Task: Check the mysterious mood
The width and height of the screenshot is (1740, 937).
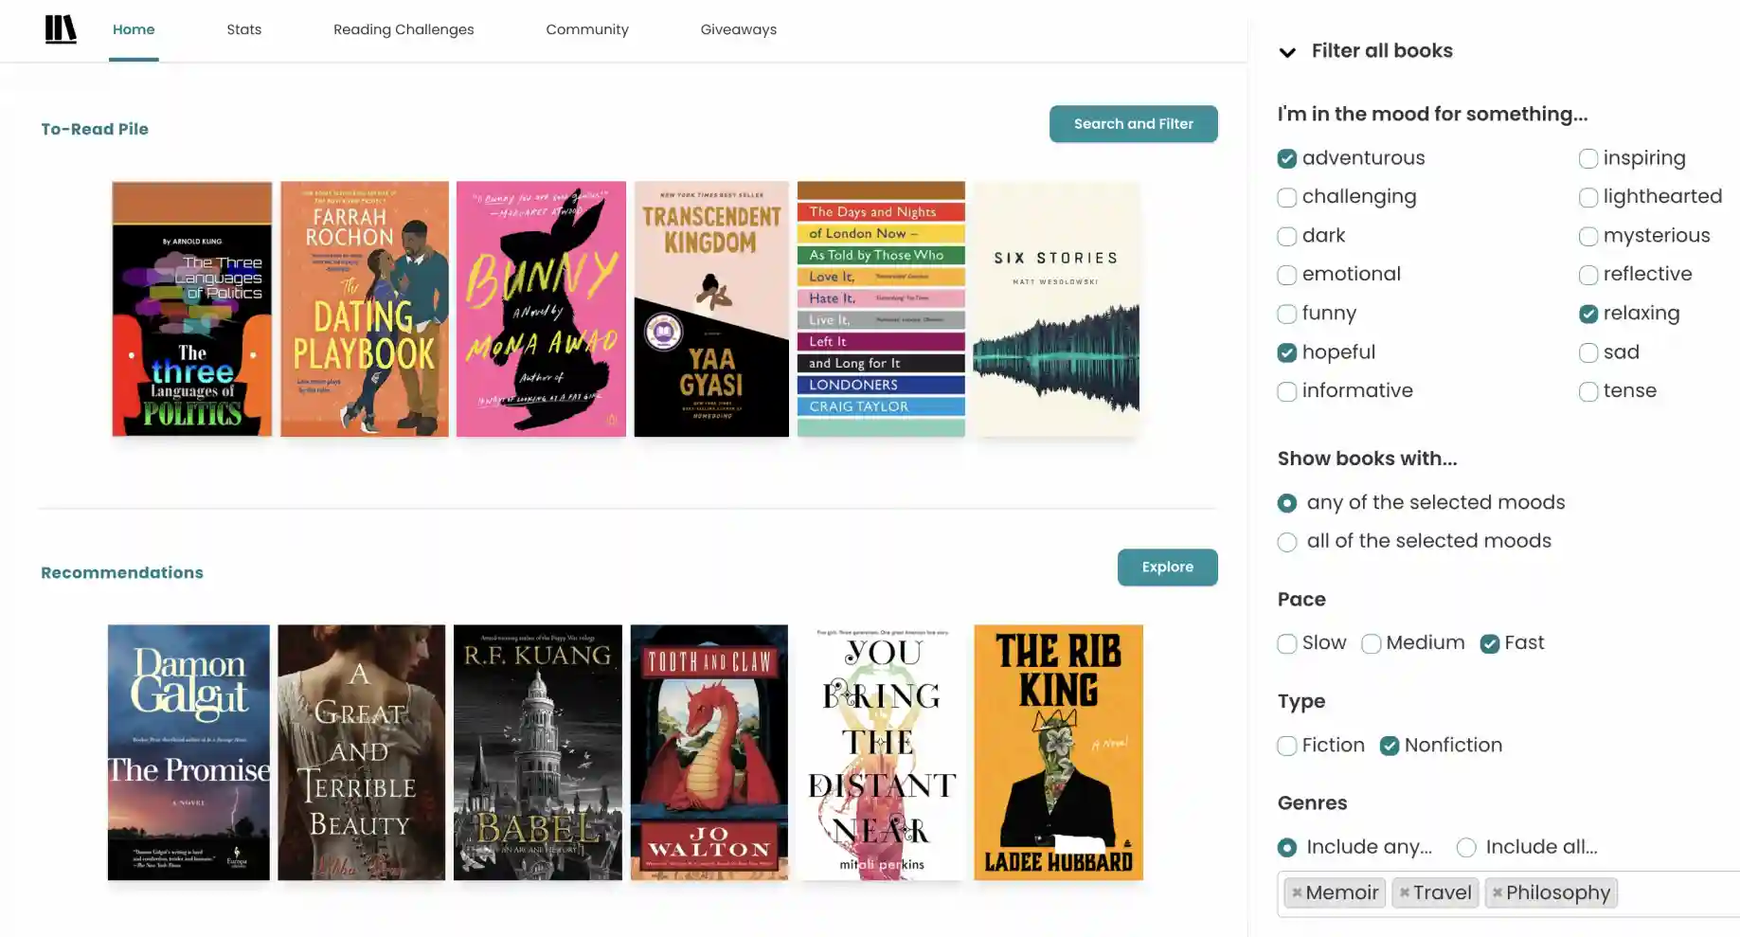Action: point(1588,237)
